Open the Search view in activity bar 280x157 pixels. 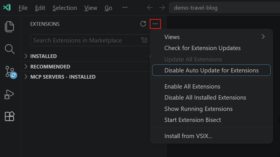coord(9,49)
